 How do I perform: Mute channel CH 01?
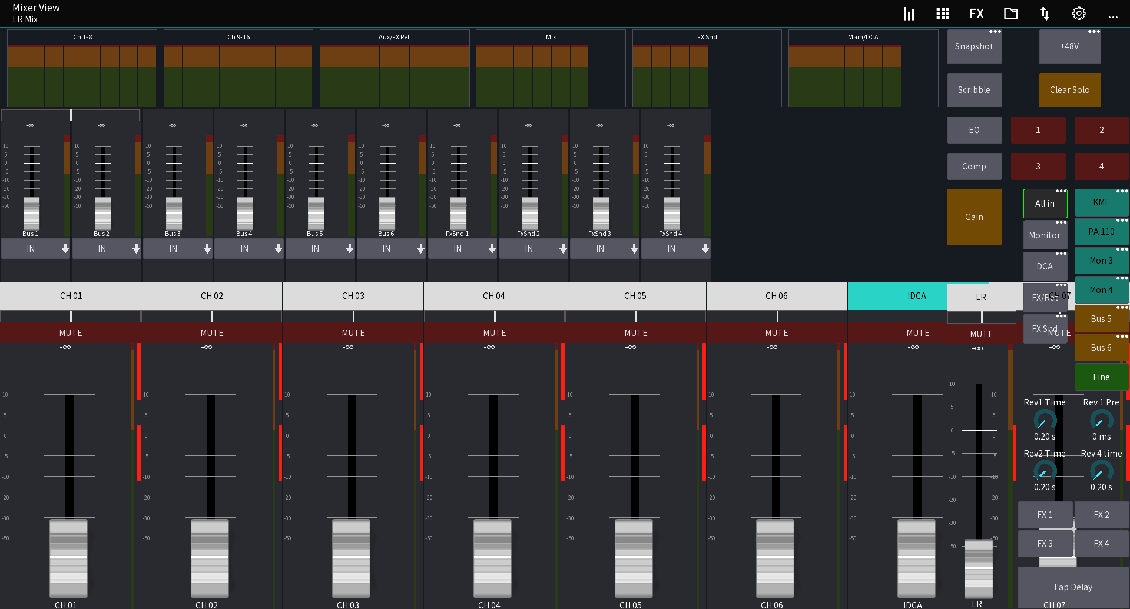[70, 332]
